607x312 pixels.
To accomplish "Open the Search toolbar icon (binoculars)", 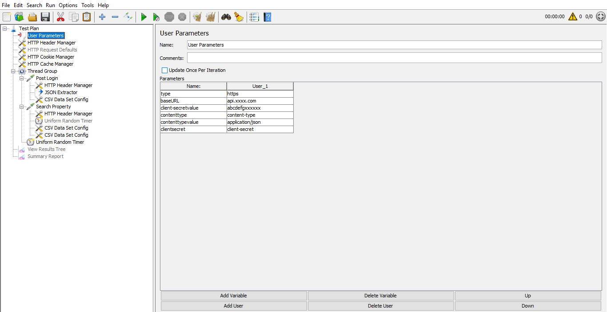I will 226,16.
